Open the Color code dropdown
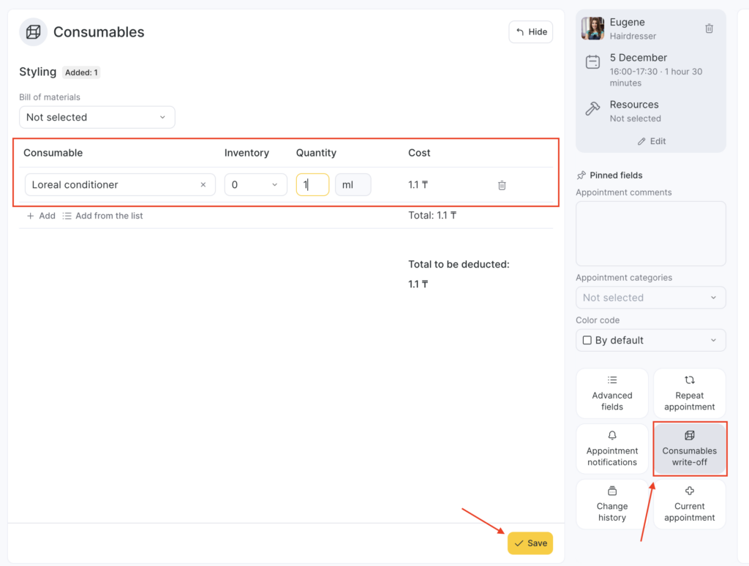This screenshot has height=566, width=749. coord(650,340)
